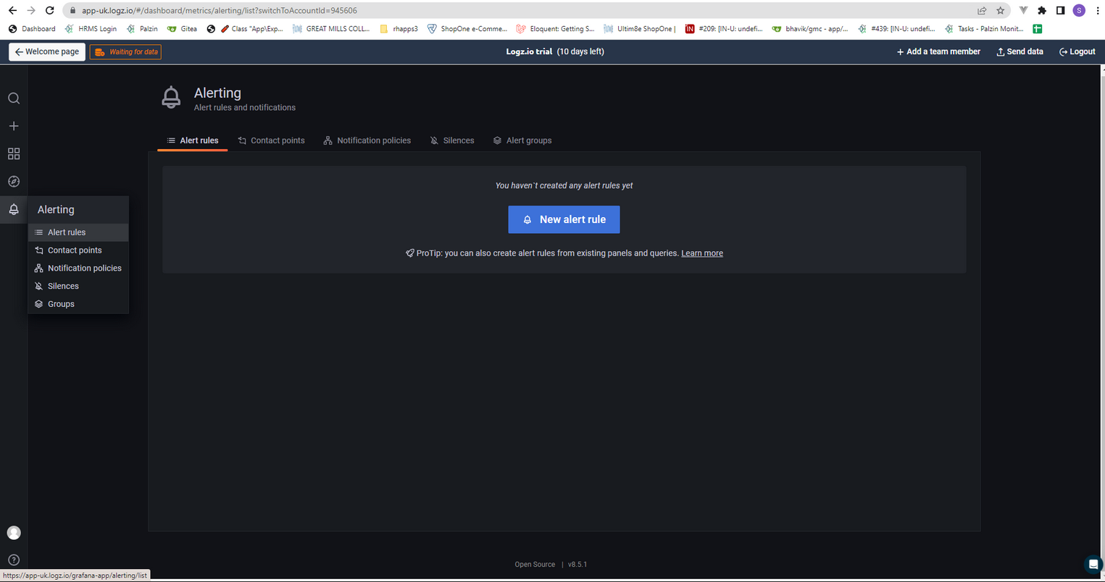Click the Send data button
The height and width of the screenshot is (582, 1105).
[1019, 52]
